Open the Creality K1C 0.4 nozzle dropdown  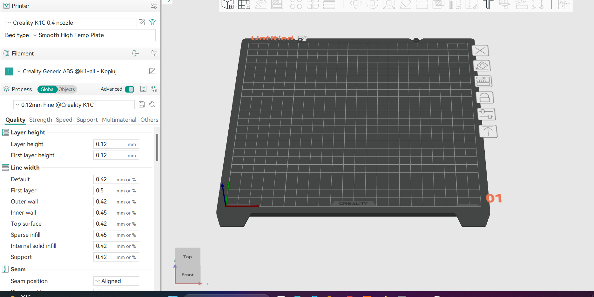click(x=71, y=23)
